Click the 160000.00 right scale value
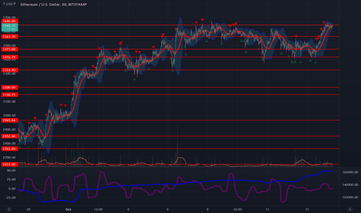The height and width of the screenshot is (213, 361). (x=350, y=172)
